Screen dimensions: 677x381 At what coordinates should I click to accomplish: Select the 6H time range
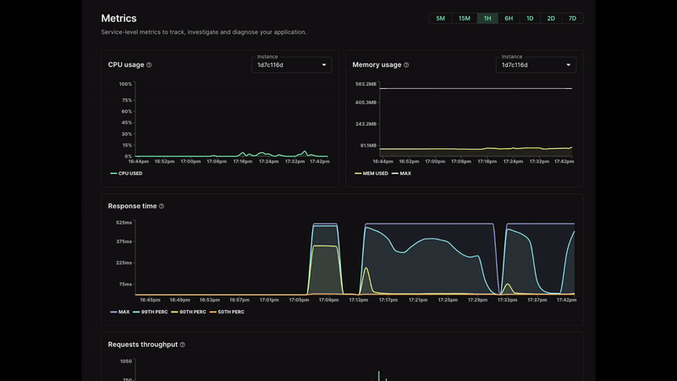tap(509, 18)
